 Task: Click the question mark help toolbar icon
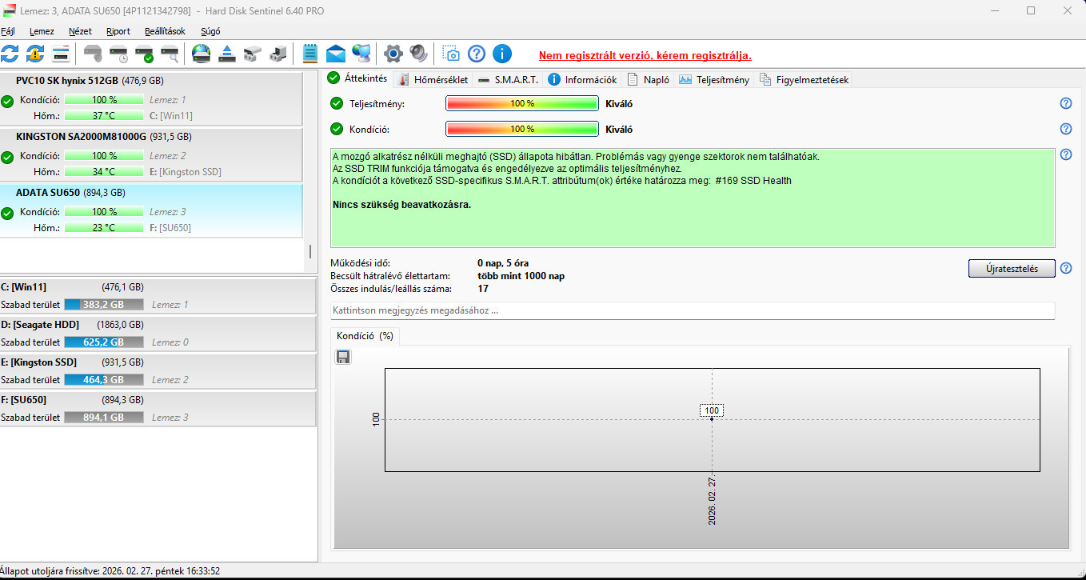477,54
